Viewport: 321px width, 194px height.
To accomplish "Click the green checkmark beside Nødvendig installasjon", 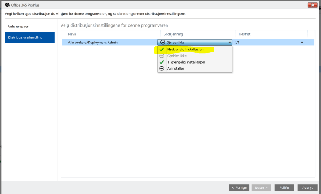I will point(161,50).
